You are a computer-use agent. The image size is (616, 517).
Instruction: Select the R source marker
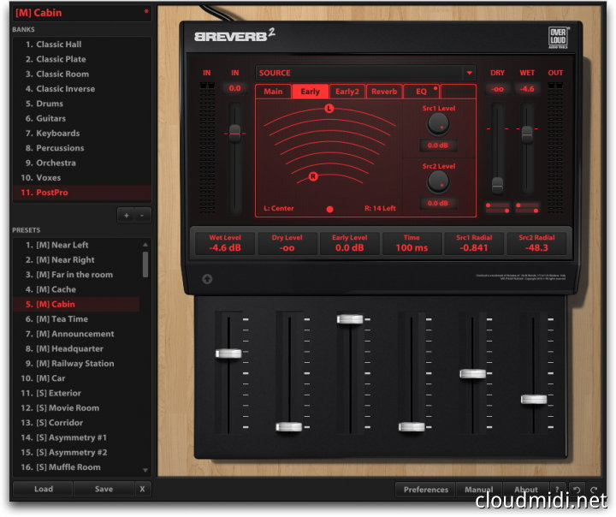point(313,176)
